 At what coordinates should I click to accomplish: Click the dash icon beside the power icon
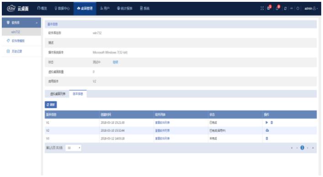tap(291, 8)
